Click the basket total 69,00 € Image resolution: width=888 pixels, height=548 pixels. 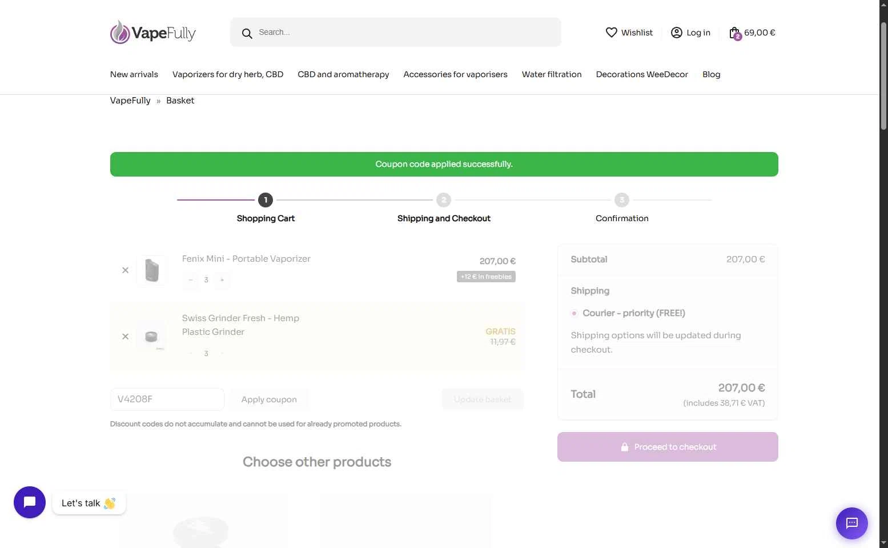[x=760, y=33]
